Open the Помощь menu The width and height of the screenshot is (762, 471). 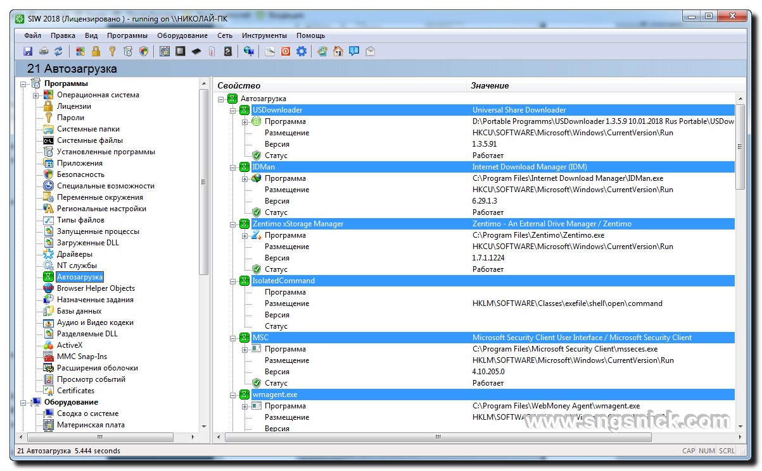pos(311,35)
